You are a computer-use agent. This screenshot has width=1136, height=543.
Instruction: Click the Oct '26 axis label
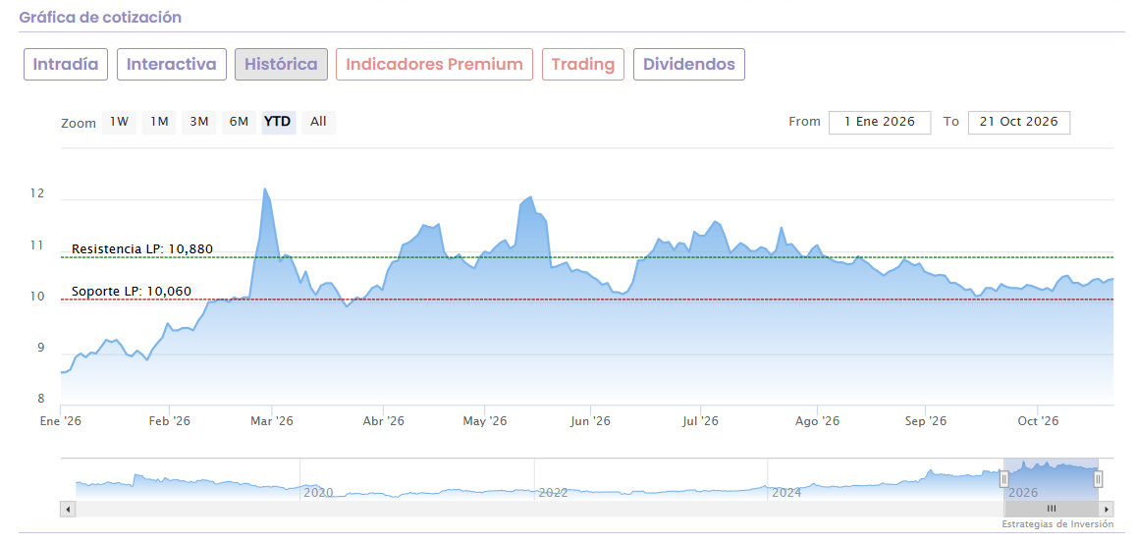(x=1038, y=420)
